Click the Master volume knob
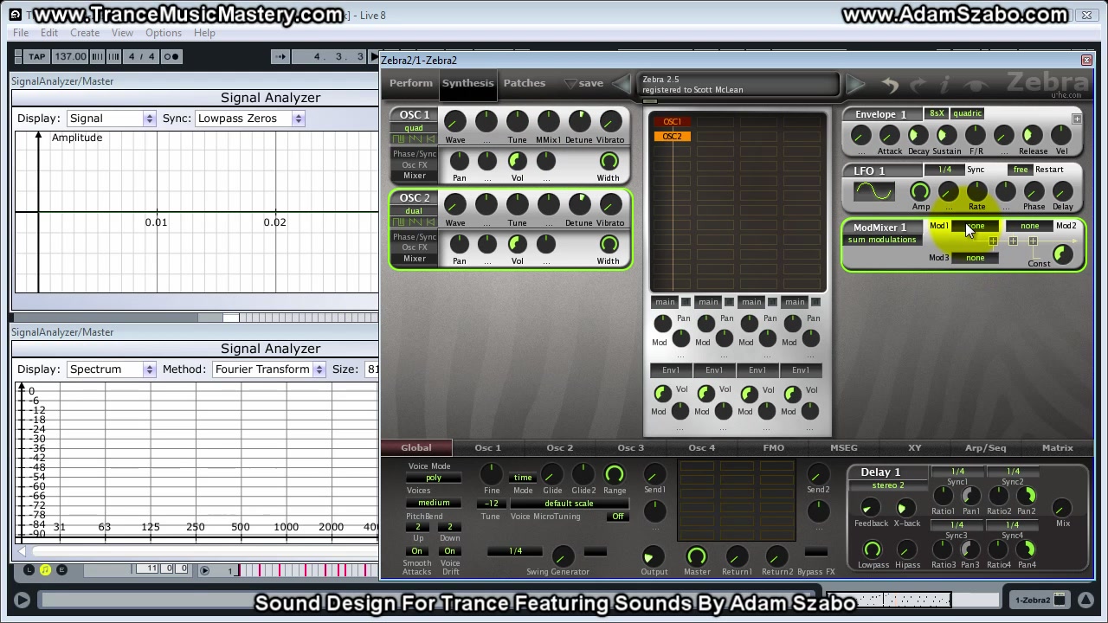This screenshot has height=623, width=1108. pyautogui.click(x=696, y=556)
